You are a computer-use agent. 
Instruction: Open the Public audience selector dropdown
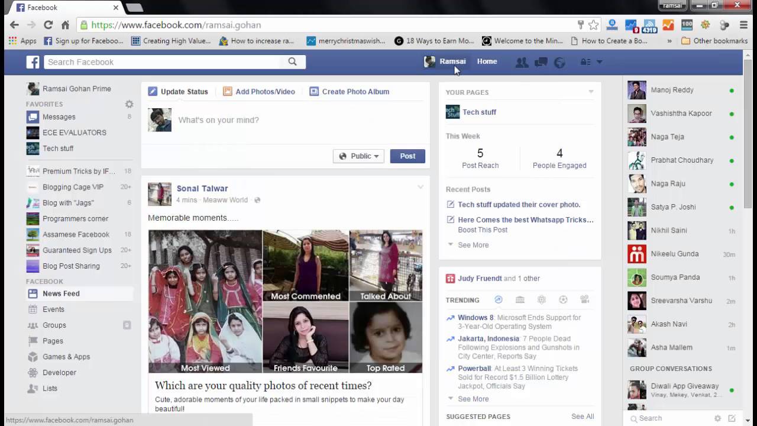point(358,156)
